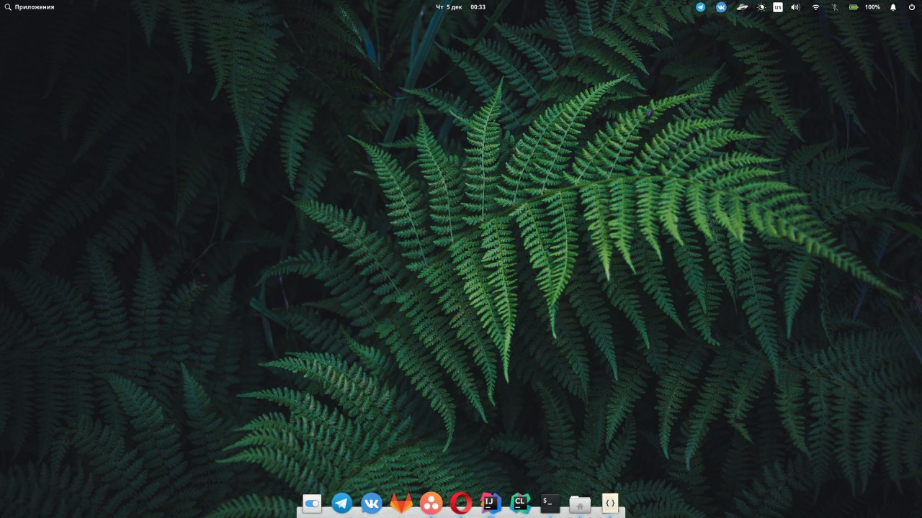This screenshot has width=922, height=518.
Task: Click the 100% battery percentage text
Action: (872, 7)
